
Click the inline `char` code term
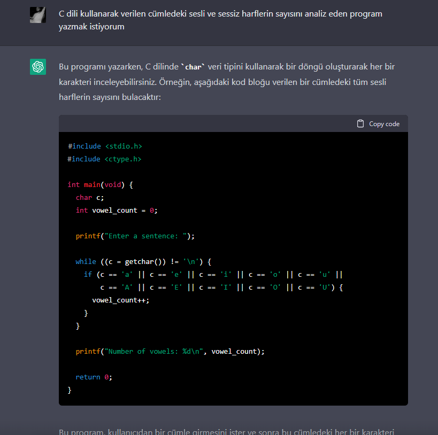[x=193, y=67]
